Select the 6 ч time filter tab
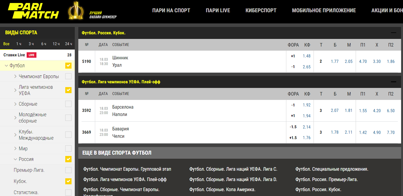Image resolution: width=403 pixels, height=196 pixels. tap(44, 44)
